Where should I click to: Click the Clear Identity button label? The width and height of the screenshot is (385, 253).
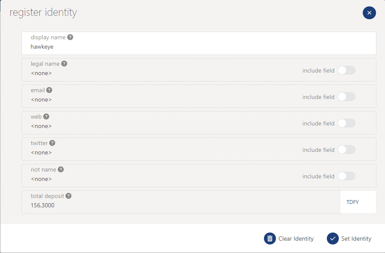click(296, 238)
